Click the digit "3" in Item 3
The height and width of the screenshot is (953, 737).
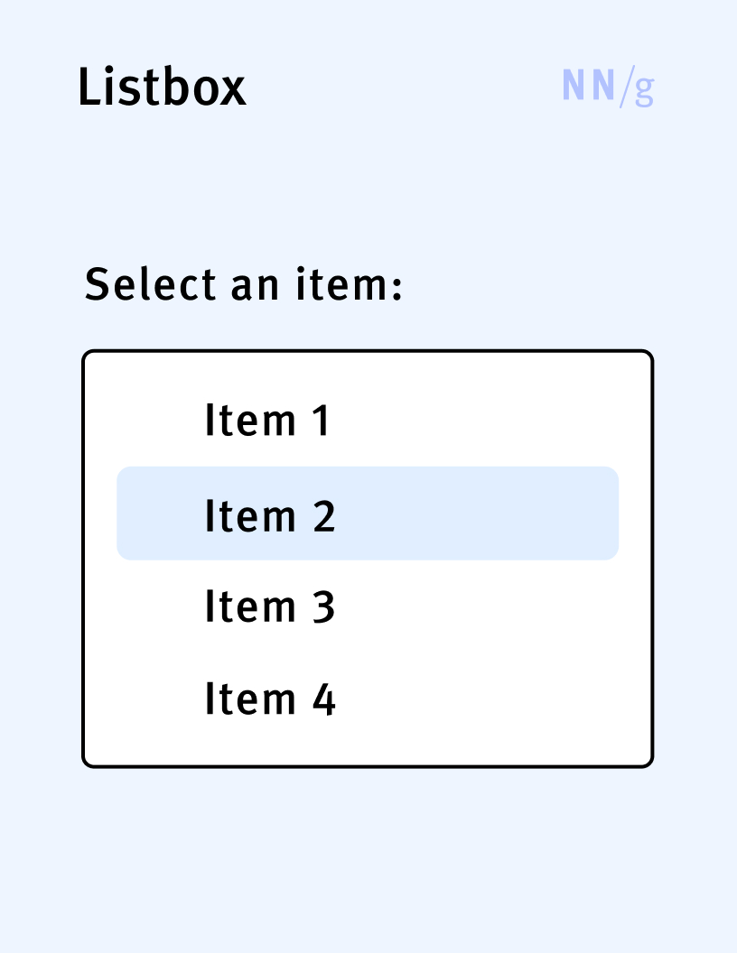click(x=324, y=607)
